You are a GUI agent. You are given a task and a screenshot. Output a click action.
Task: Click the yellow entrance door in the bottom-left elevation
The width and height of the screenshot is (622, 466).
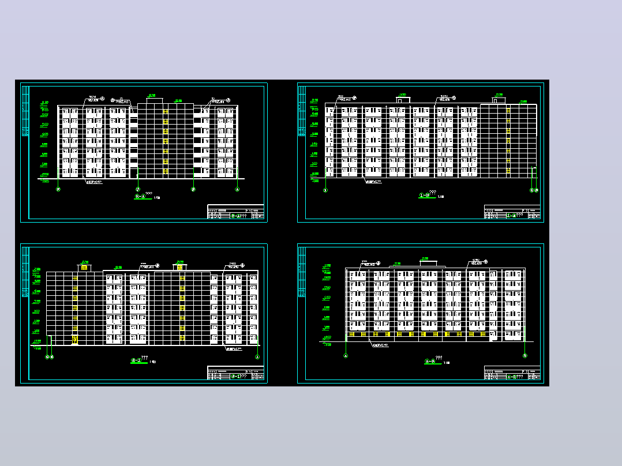click(74, 340)
